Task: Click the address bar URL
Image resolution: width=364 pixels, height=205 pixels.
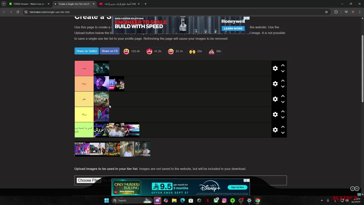Action: pos(50,12)
